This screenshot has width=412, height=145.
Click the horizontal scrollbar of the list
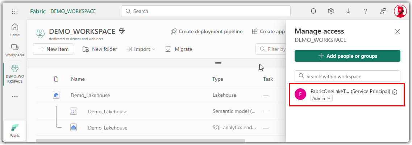[x=140, y=141]
